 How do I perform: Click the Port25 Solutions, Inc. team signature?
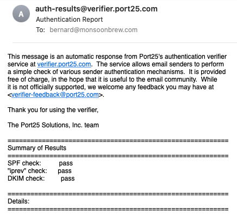pyautogui.click(x=53, y=125)
